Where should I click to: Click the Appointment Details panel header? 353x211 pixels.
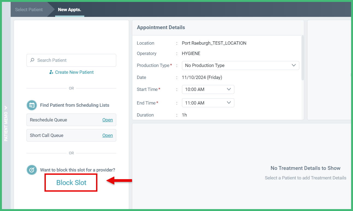[161, 27]
